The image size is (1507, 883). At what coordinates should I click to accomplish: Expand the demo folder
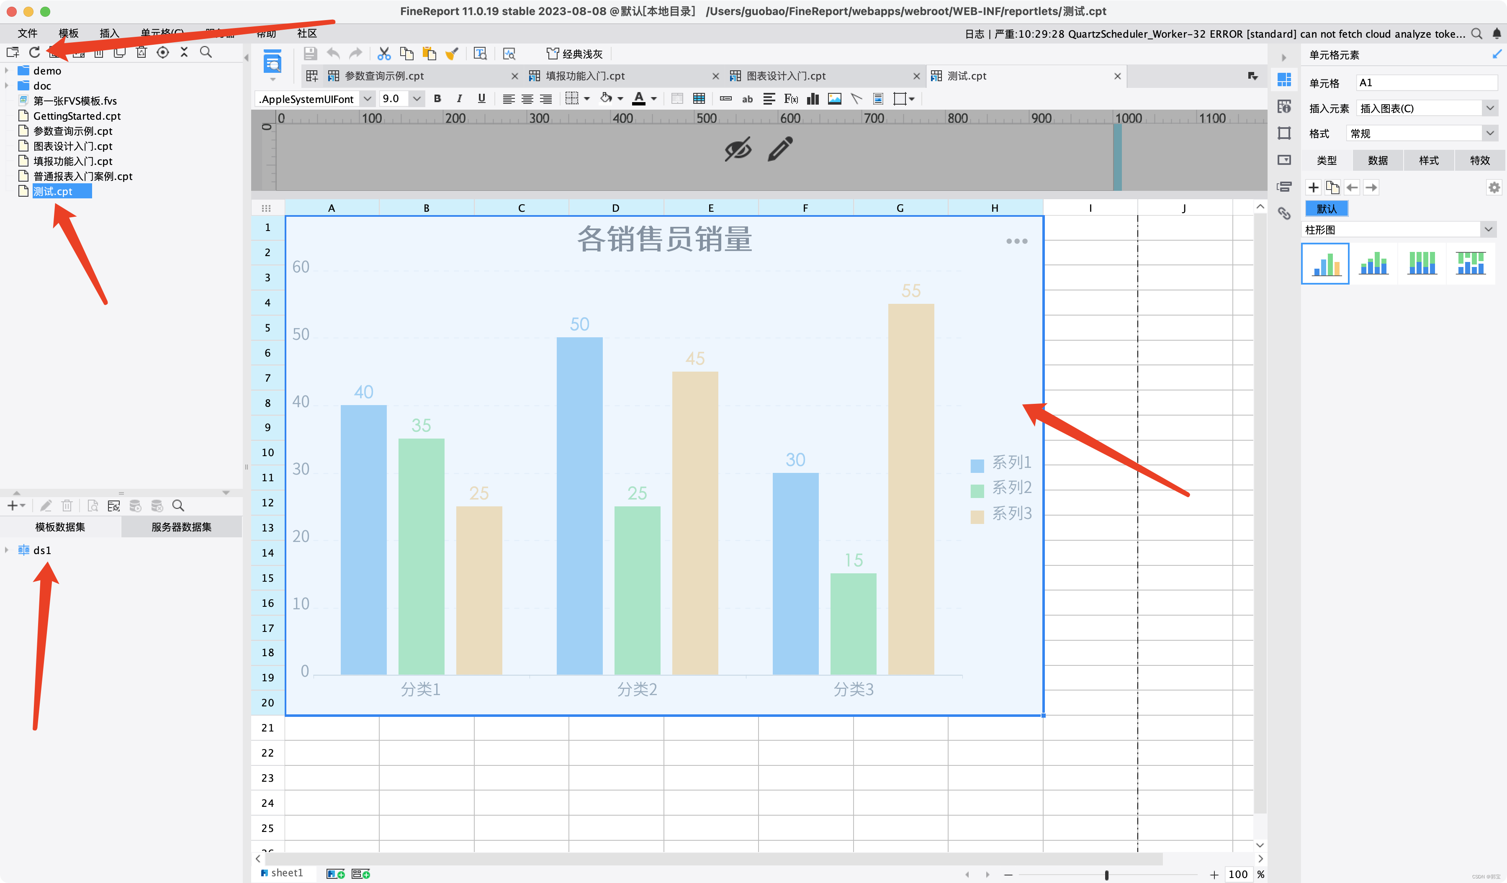click(x=7, y=71)
